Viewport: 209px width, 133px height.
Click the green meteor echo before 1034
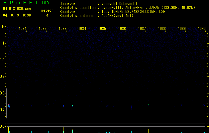[x=72, y=106]
